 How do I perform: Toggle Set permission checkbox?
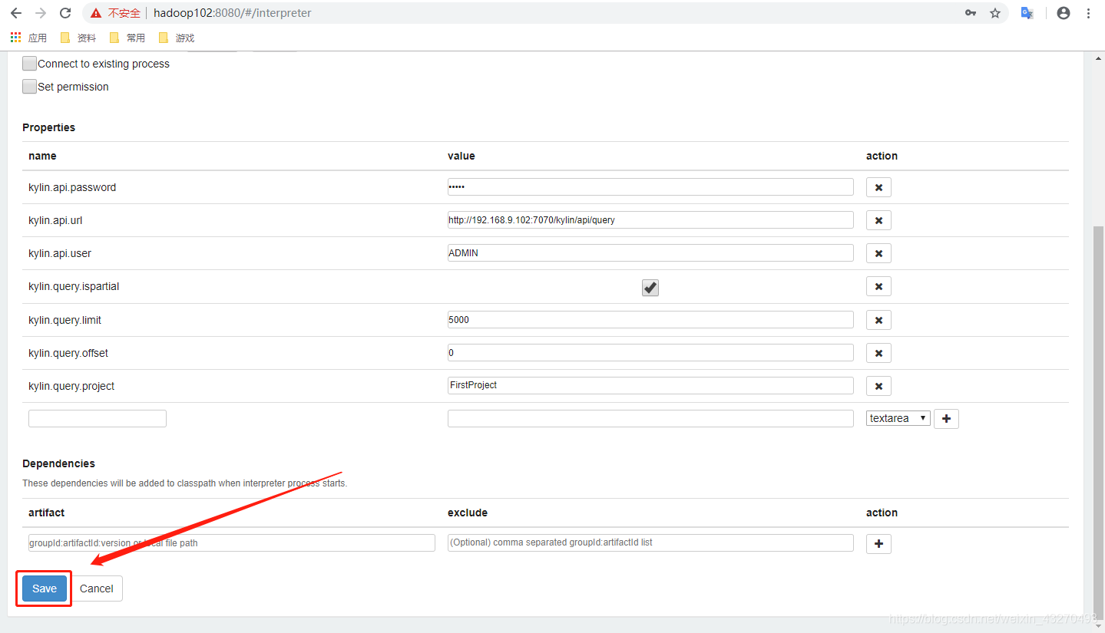29,87
